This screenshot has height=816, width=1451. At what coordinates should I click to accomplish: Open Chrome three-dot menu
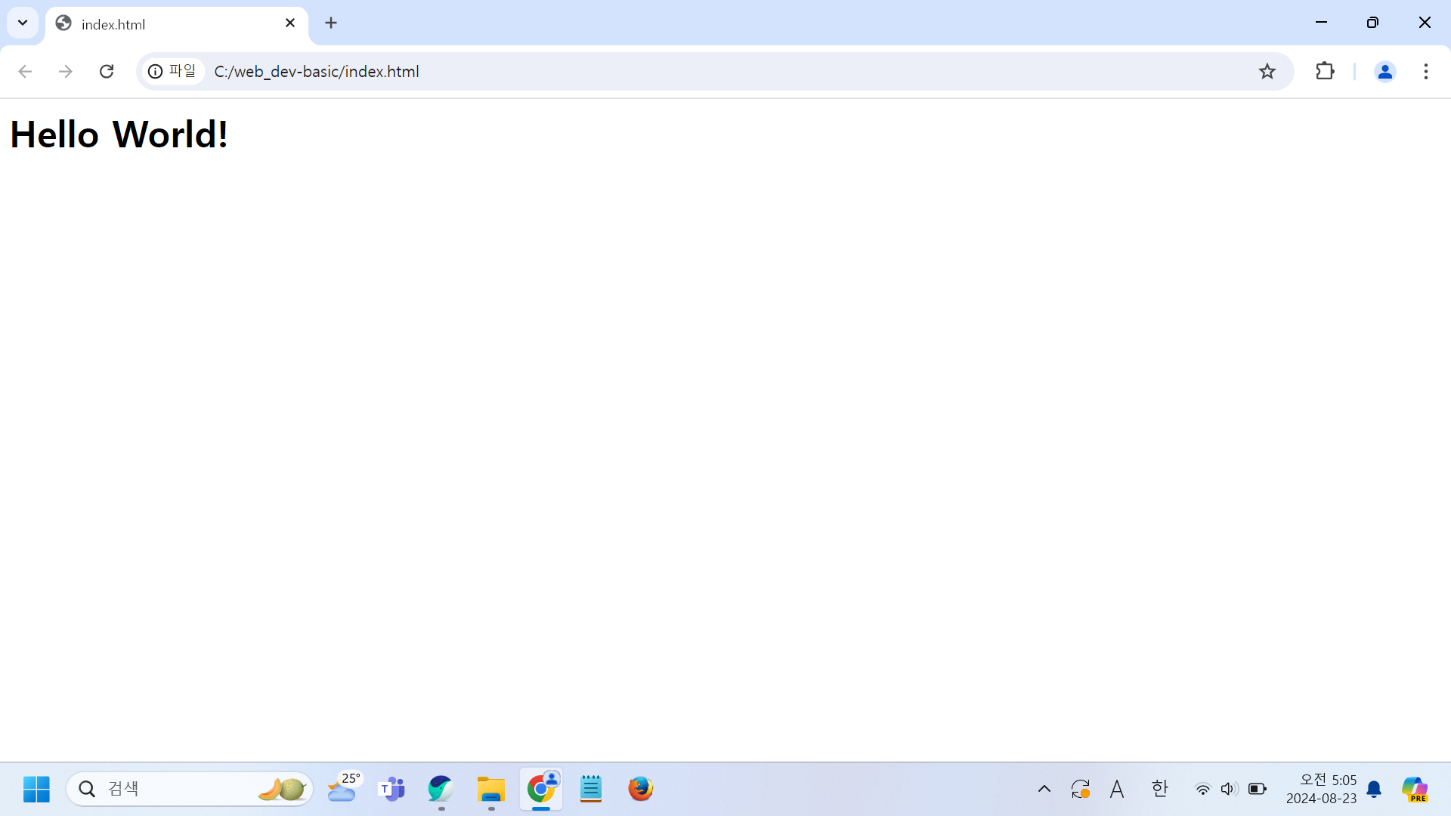1426,71
